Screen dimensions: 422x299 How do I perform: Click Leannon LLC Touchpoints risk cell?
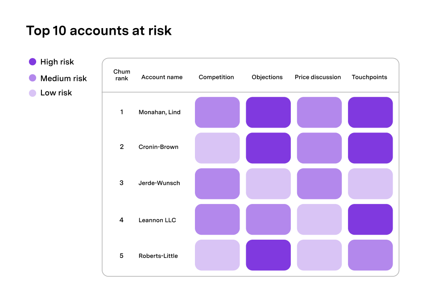tap(370, 219)
